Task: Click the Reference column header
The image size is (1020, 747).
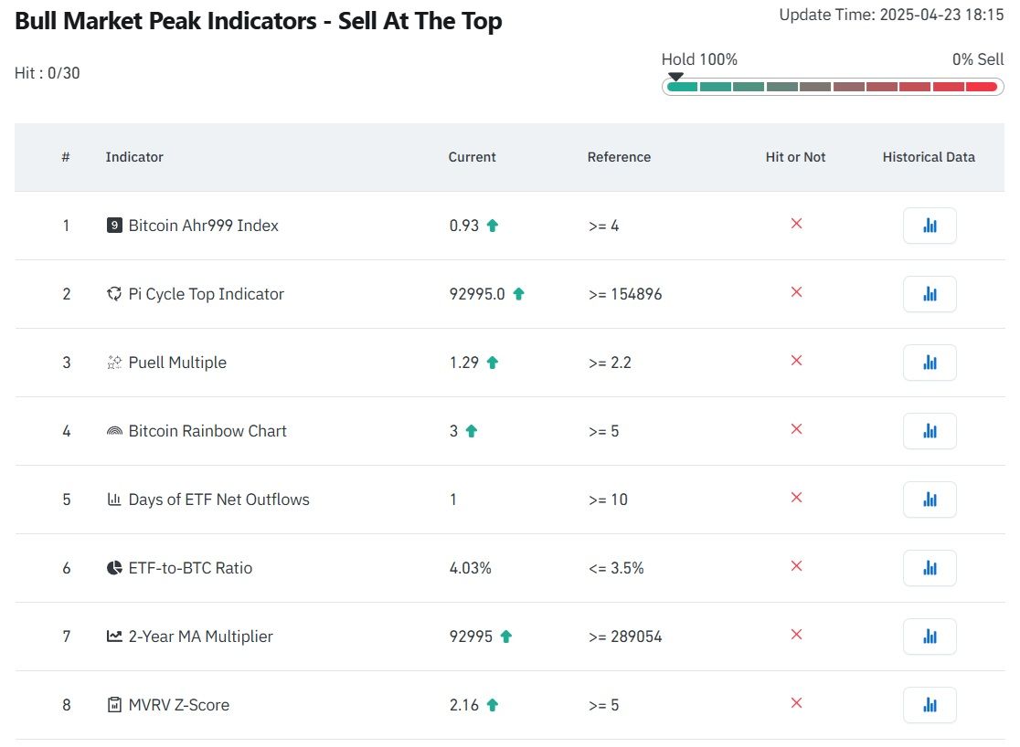Action: point(619,157)
